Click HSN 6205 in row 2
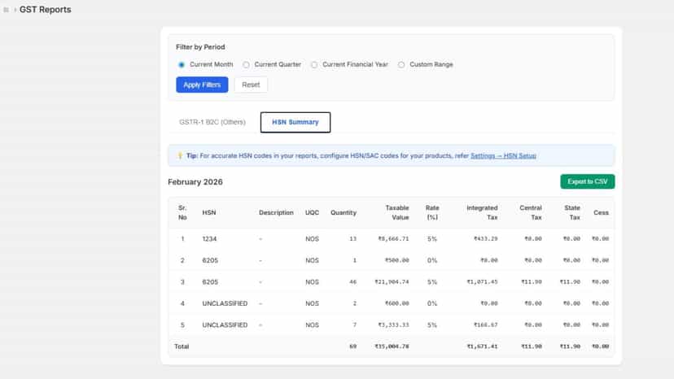Viewport: 674px width, 379px height. click(210, 260)
